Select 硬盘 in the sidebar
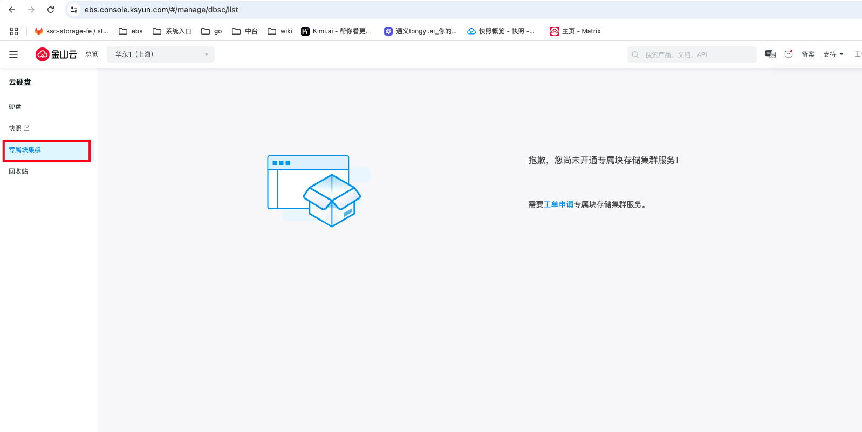The width and height of the screenshot is (862, 432). click(x=15, y=107)
